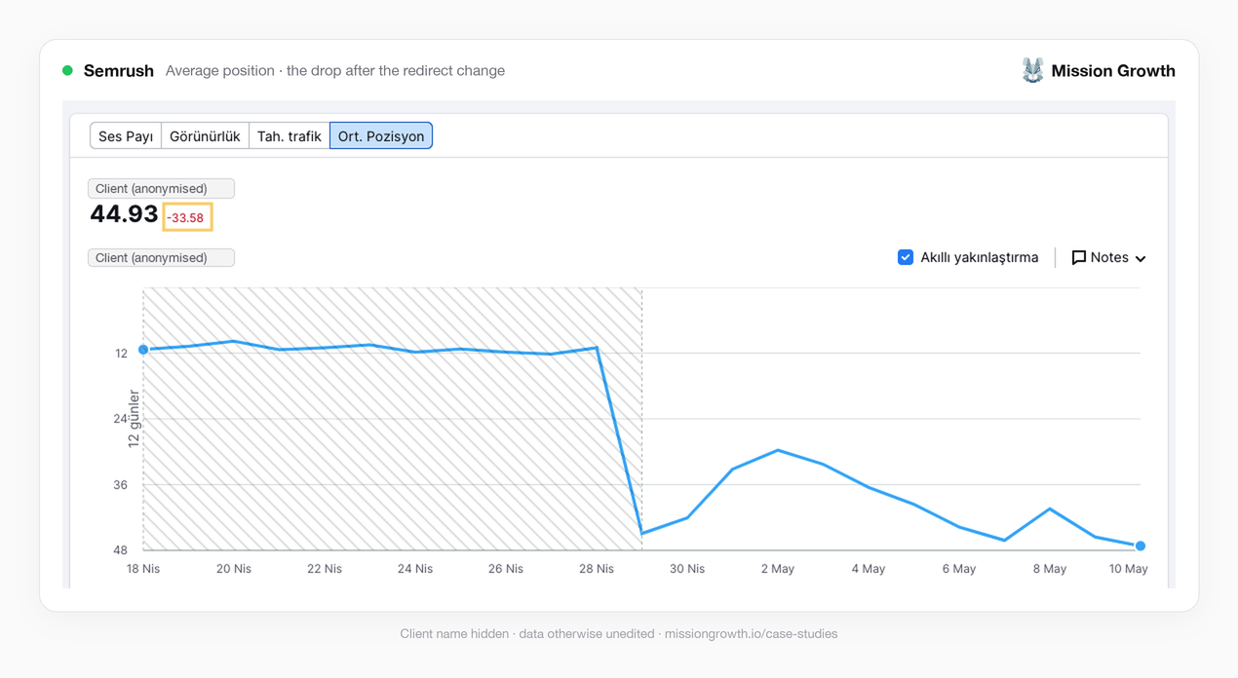The image size is (1238, 678).
Task: Toggle the Akıllı yakınlaştırma checkbox
Action: (906, 257)
